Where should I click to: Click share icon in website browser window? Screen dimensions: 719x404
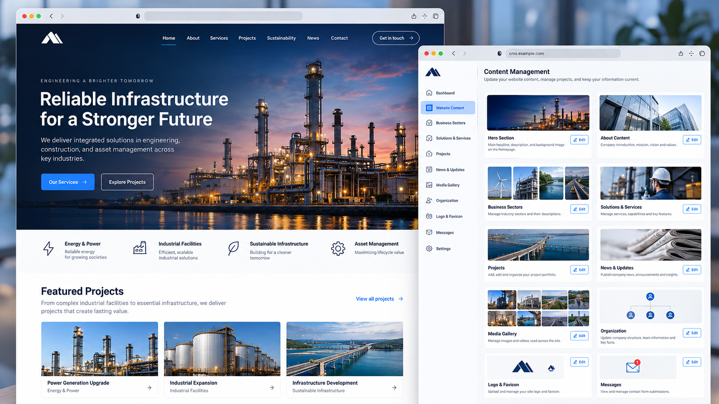click(x=414, y=16)
